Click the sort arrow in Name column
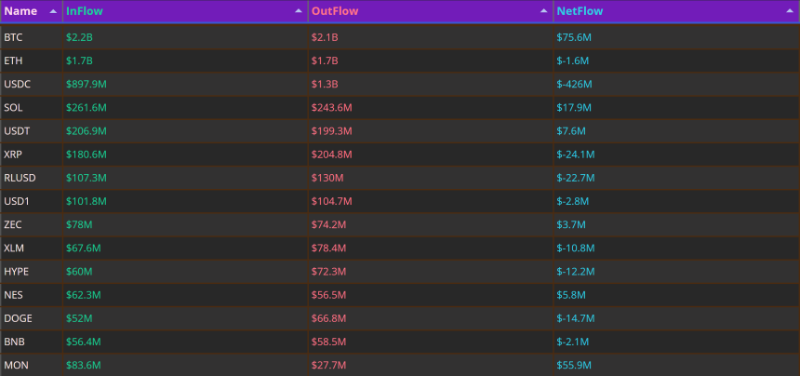 (52, 11)
